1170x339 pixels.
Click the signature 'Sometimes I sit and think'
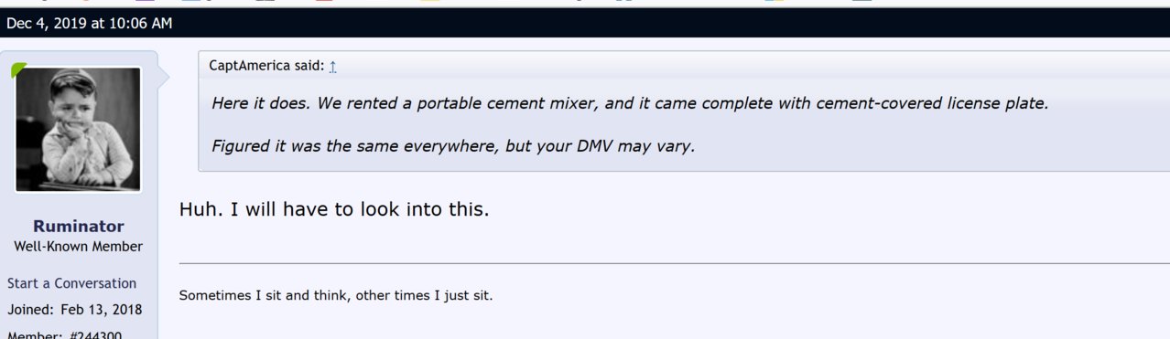point(264,296)
